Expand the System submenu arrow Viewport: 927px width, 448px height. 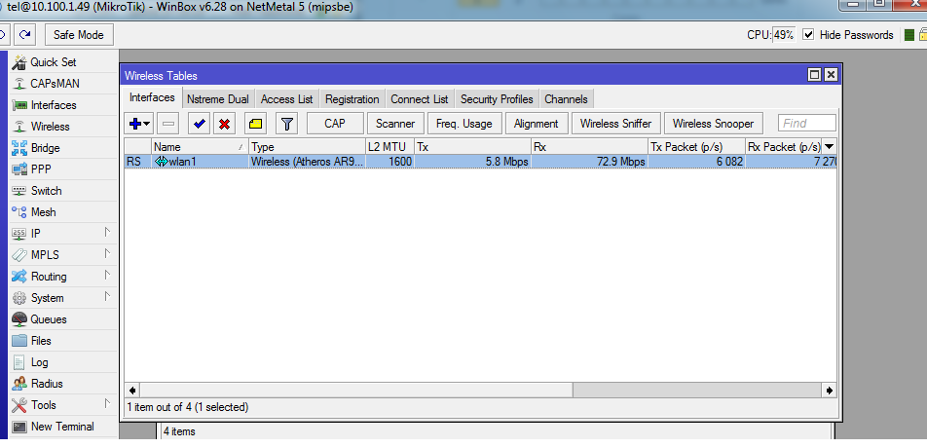click(x=107, y=296)
